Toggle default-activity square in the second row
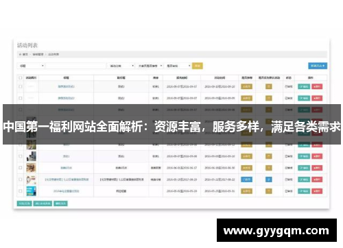 [269, 98]
